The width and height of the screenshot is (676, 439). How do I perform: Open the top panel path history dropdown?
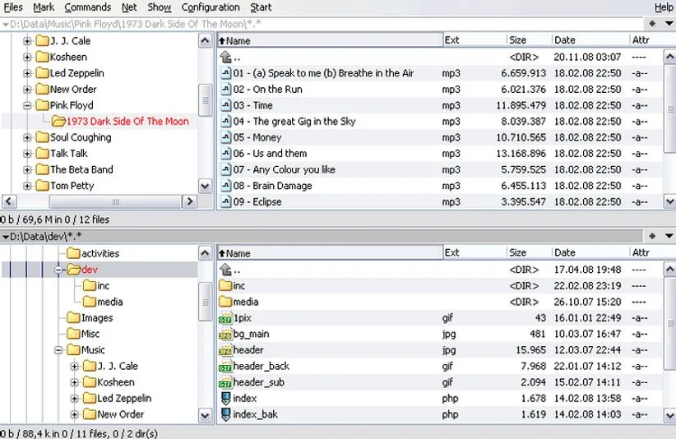pyautogui.click(x=7, y=24)
